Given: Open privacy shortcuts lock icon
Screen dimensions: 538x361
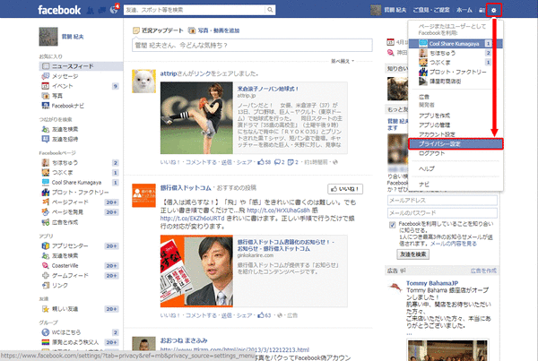Looking at the screenshot, I should pos(482,10).
